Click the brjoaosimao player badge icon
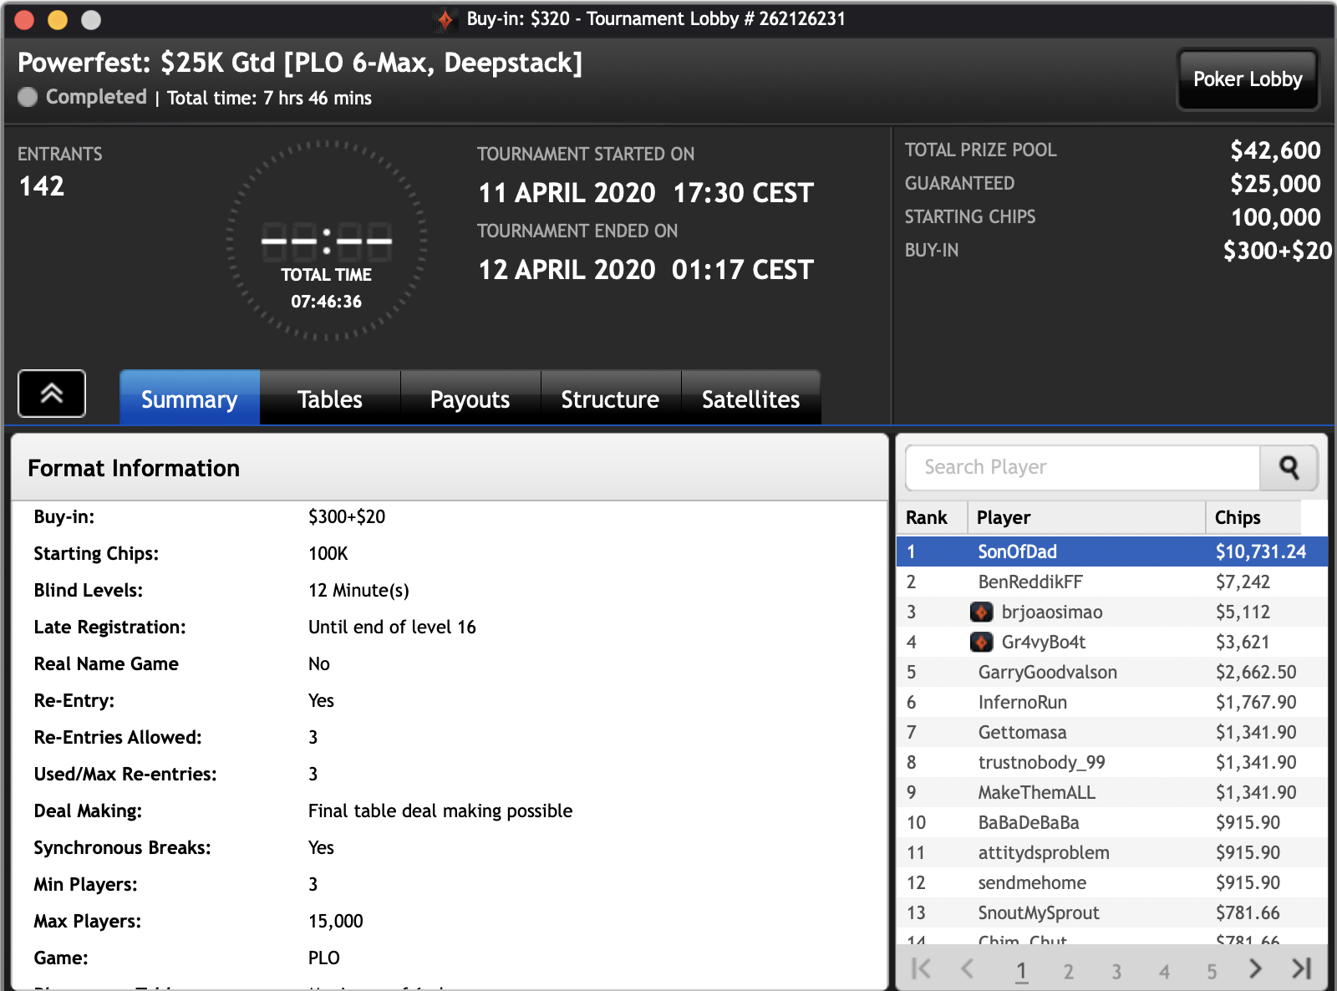Screen dimensions: 1337x991 click(x=981, y=612)
